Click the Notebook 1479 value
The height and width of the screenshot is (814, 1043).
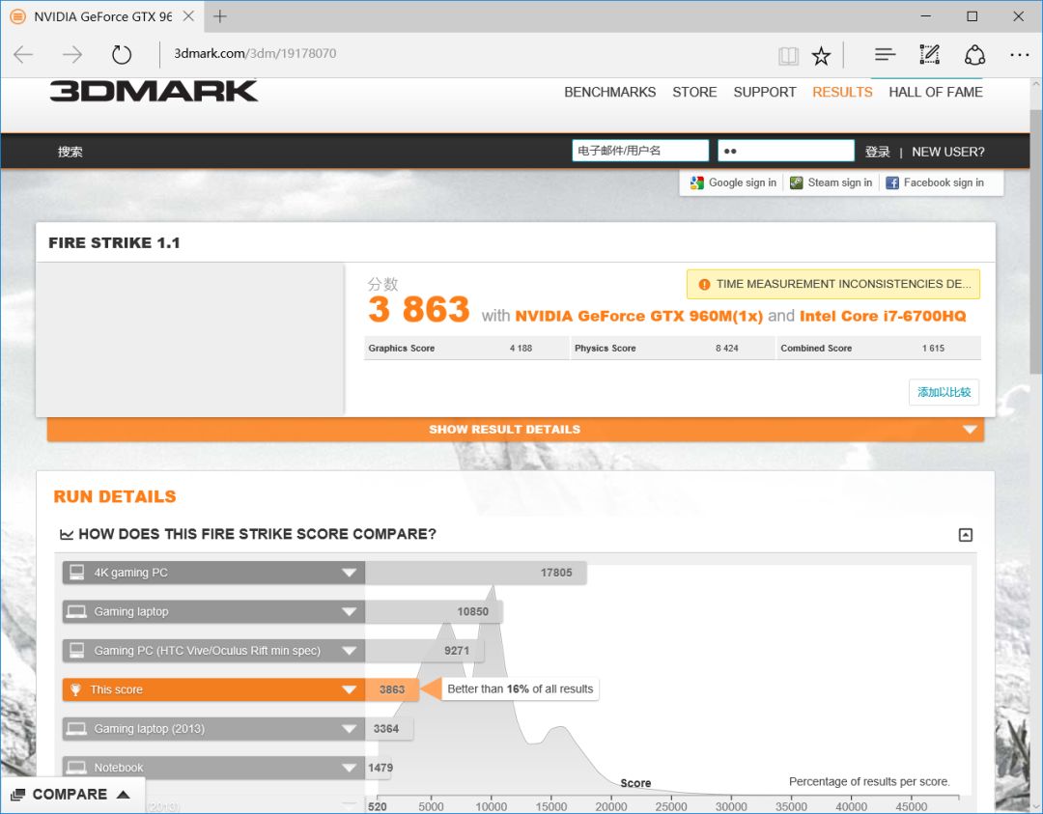click(381, 768)
